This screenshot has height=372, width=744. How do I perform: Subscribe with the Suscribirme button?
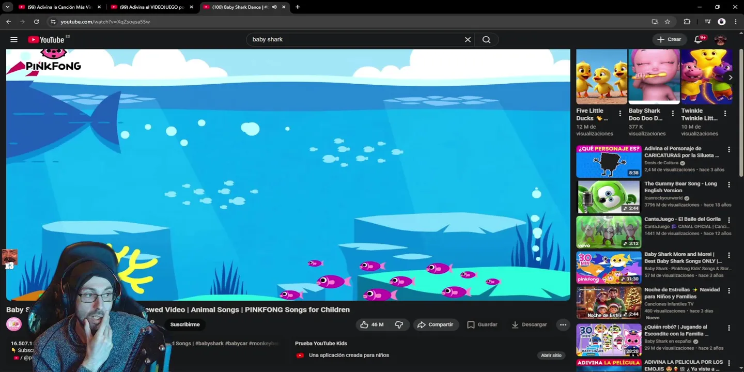click(185, 324)
